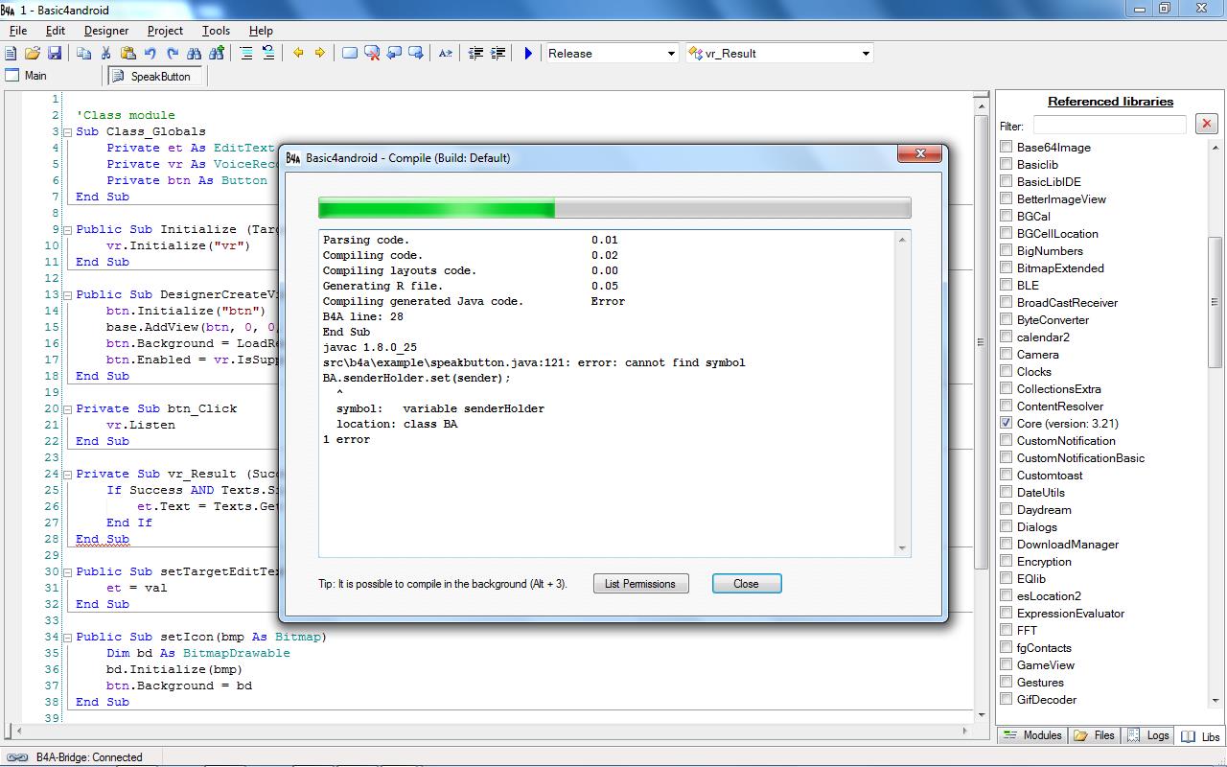Switch to the Logs tab
Screen dimensions: 1227x767
click(1148, 735)
